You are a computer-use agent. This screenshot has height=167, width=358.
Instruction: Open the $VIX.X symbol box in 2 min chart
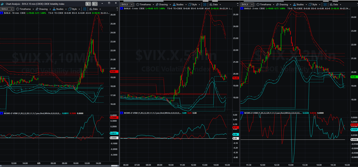[247, 4]
